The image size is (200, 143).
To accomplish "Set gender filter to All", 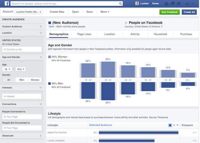I will click(x=9, y=80).
